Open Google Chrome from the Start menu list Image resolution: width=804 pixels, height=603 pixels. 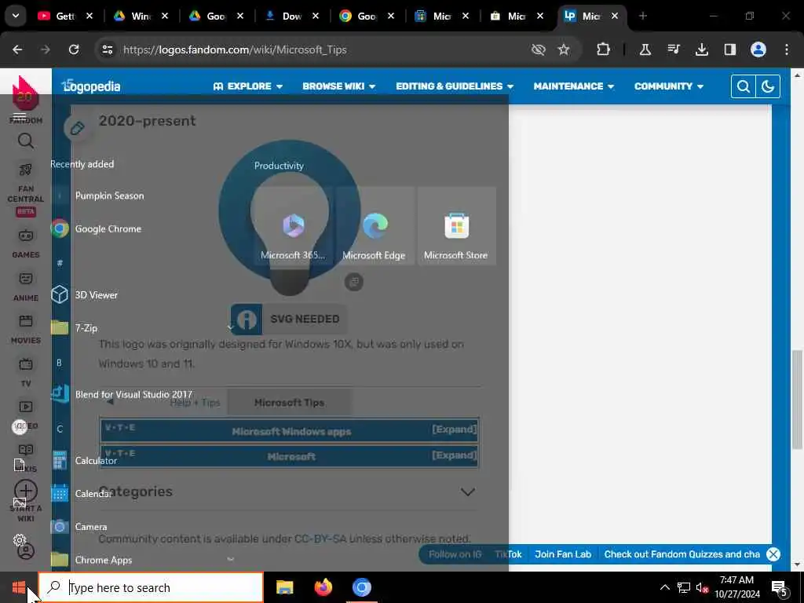tap(108, 228)
